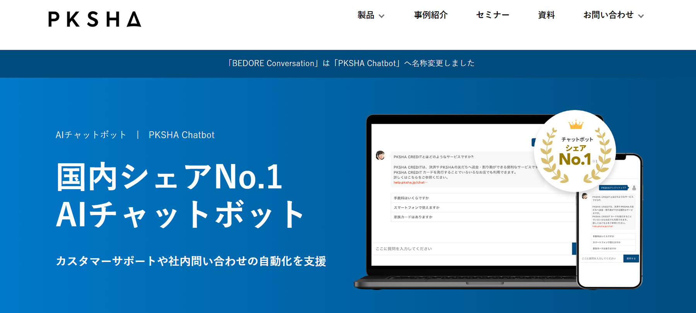Choose 家族カードはありますか option in laptop chat
This screenshot has height=313, width=696.
pyautogui.click(x=483, y=217)
